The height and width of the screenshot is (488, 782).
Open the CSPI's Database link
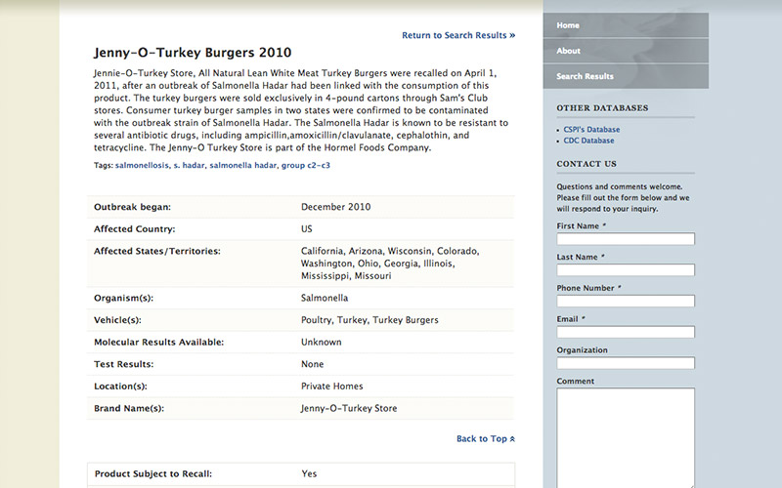[591, 129]
